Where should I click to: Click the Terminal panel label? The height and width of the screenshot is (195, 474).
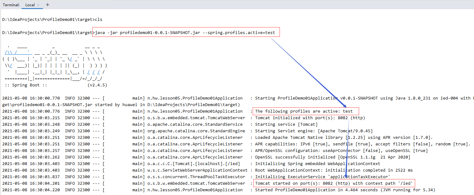pyautogui.click(x=11, y=5)
